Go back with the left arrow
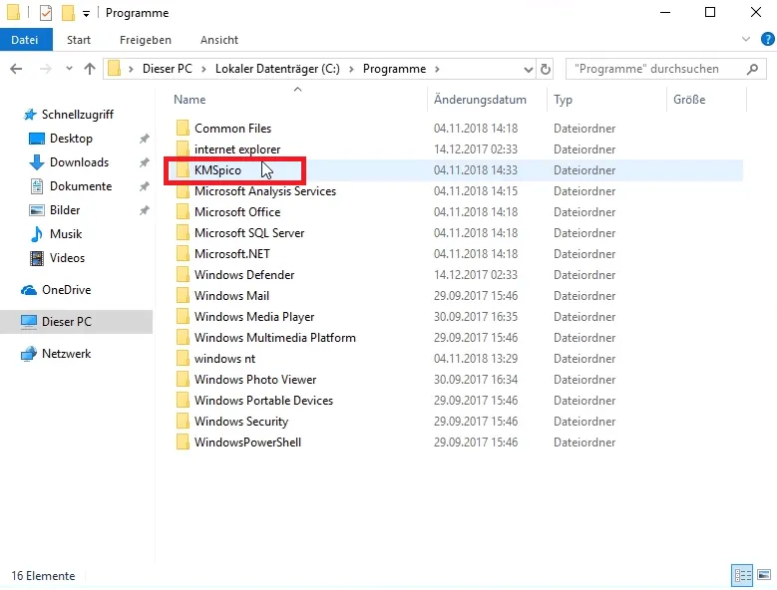 (x=16, y=69)
